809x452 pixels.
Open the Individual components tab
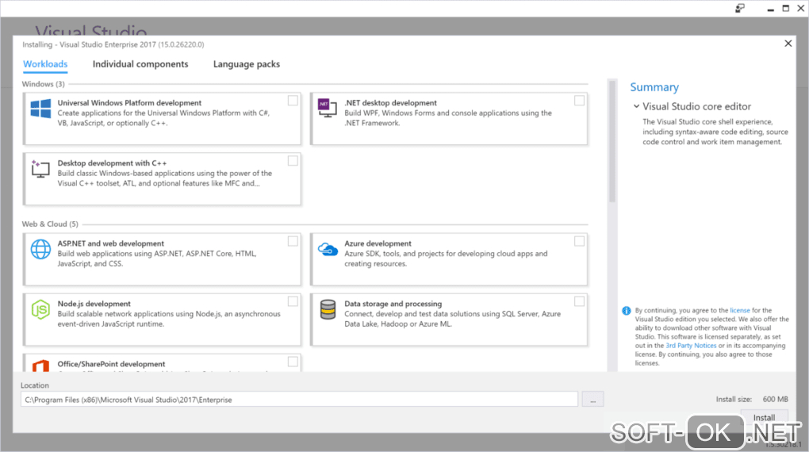(140, 64)
